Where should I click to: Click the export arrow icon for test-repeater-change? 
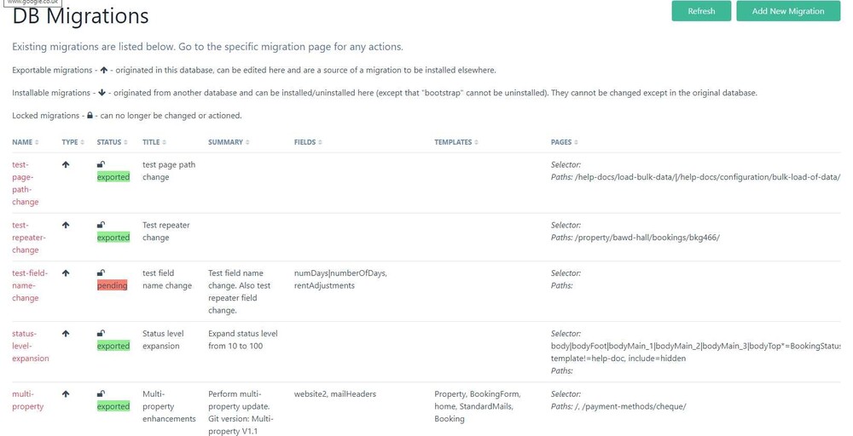click(66, 226)
